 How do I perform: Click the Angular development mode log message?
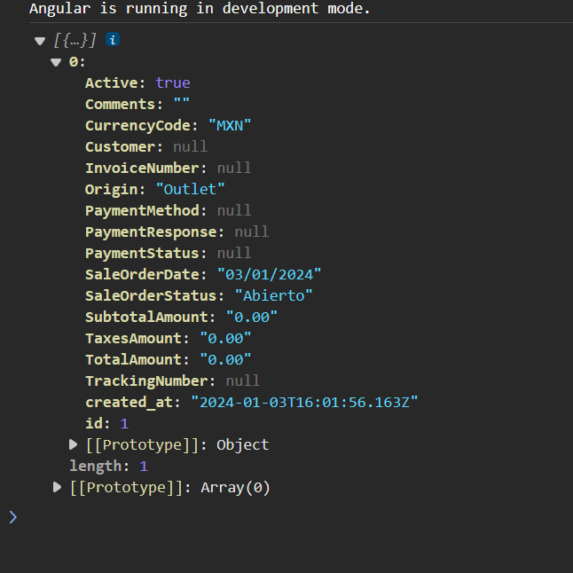click(x=200, y=9)
